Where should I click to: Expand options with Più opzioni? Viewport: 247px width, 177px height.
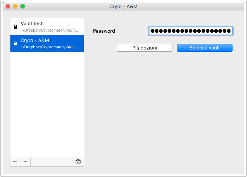tap(145, 48)
